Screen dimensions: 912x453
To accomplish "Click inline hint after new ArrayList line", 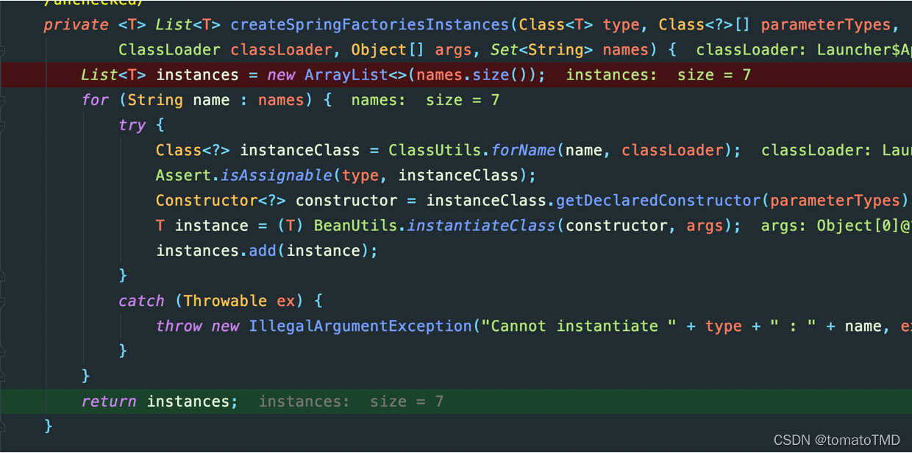I will 658,75.
